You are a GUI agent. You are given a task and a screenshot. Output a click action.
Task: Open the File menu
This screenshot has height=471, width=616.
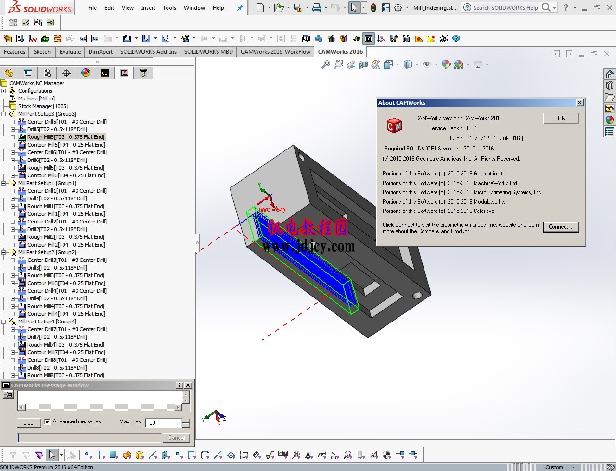[92, 8]
